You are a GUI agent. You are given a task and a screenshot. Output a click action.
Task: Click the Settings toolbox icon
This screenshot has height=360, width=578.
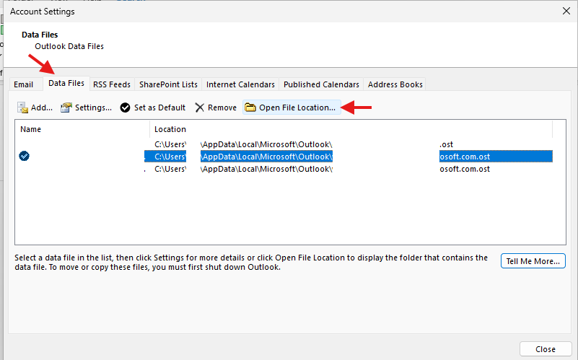(66, 107)
